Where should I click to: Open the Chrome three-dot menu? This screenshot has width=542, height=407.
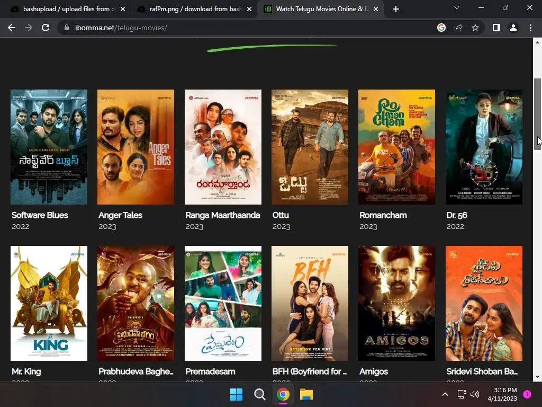click(x=530, y=28)
